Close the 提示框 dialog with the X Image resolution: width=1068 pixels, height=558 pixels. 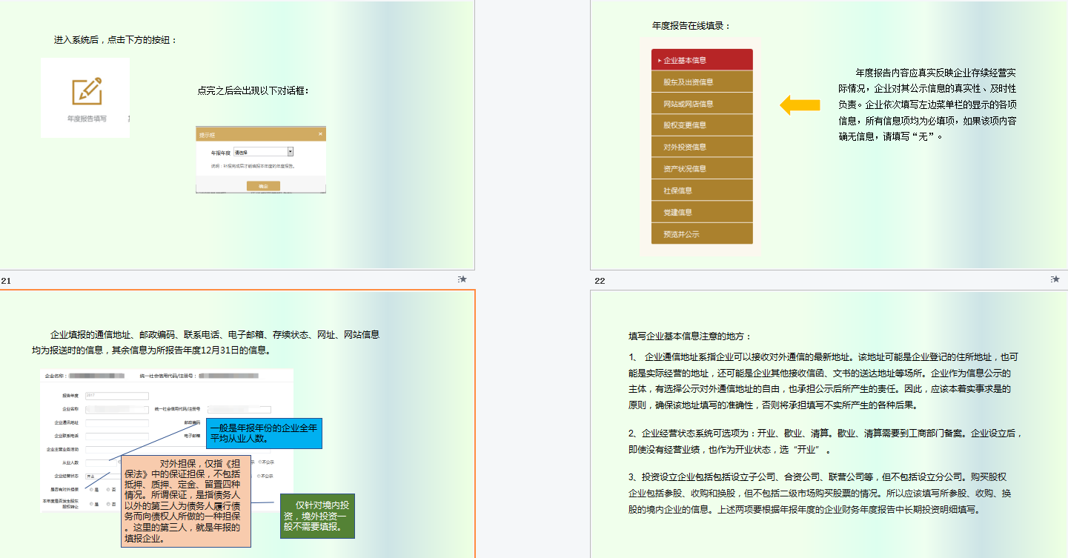[x=320, y=134]
